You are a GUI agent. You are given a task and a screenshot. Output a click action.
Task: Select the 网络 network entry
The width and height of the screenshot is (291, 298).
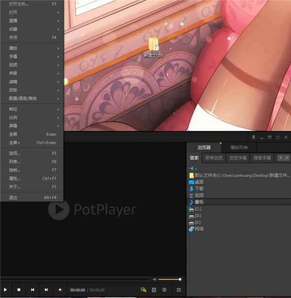click(x=196, y=229)
